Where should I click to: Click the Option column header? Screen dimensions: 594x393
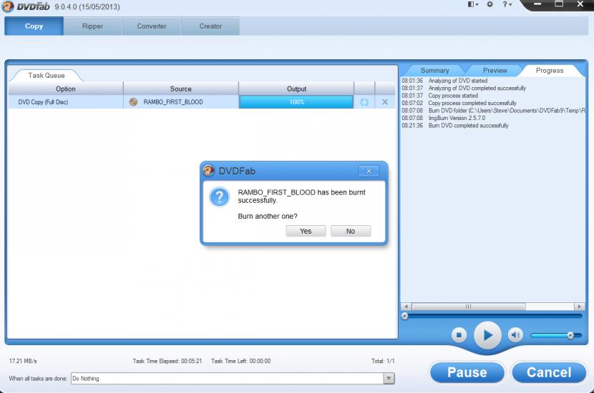coord(66,89)
